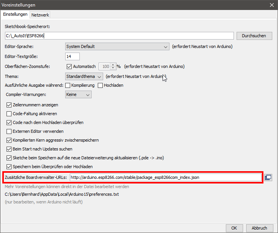Screen dimensions: 278x233
Task: Open the Editor-Sprache dropdown
Action: click(x=117, y=46)
